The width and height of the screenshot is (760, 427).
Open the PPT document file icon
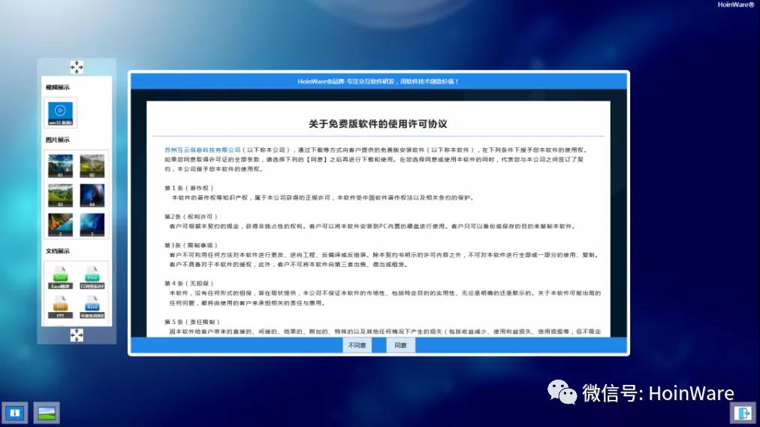coord(61,305)
